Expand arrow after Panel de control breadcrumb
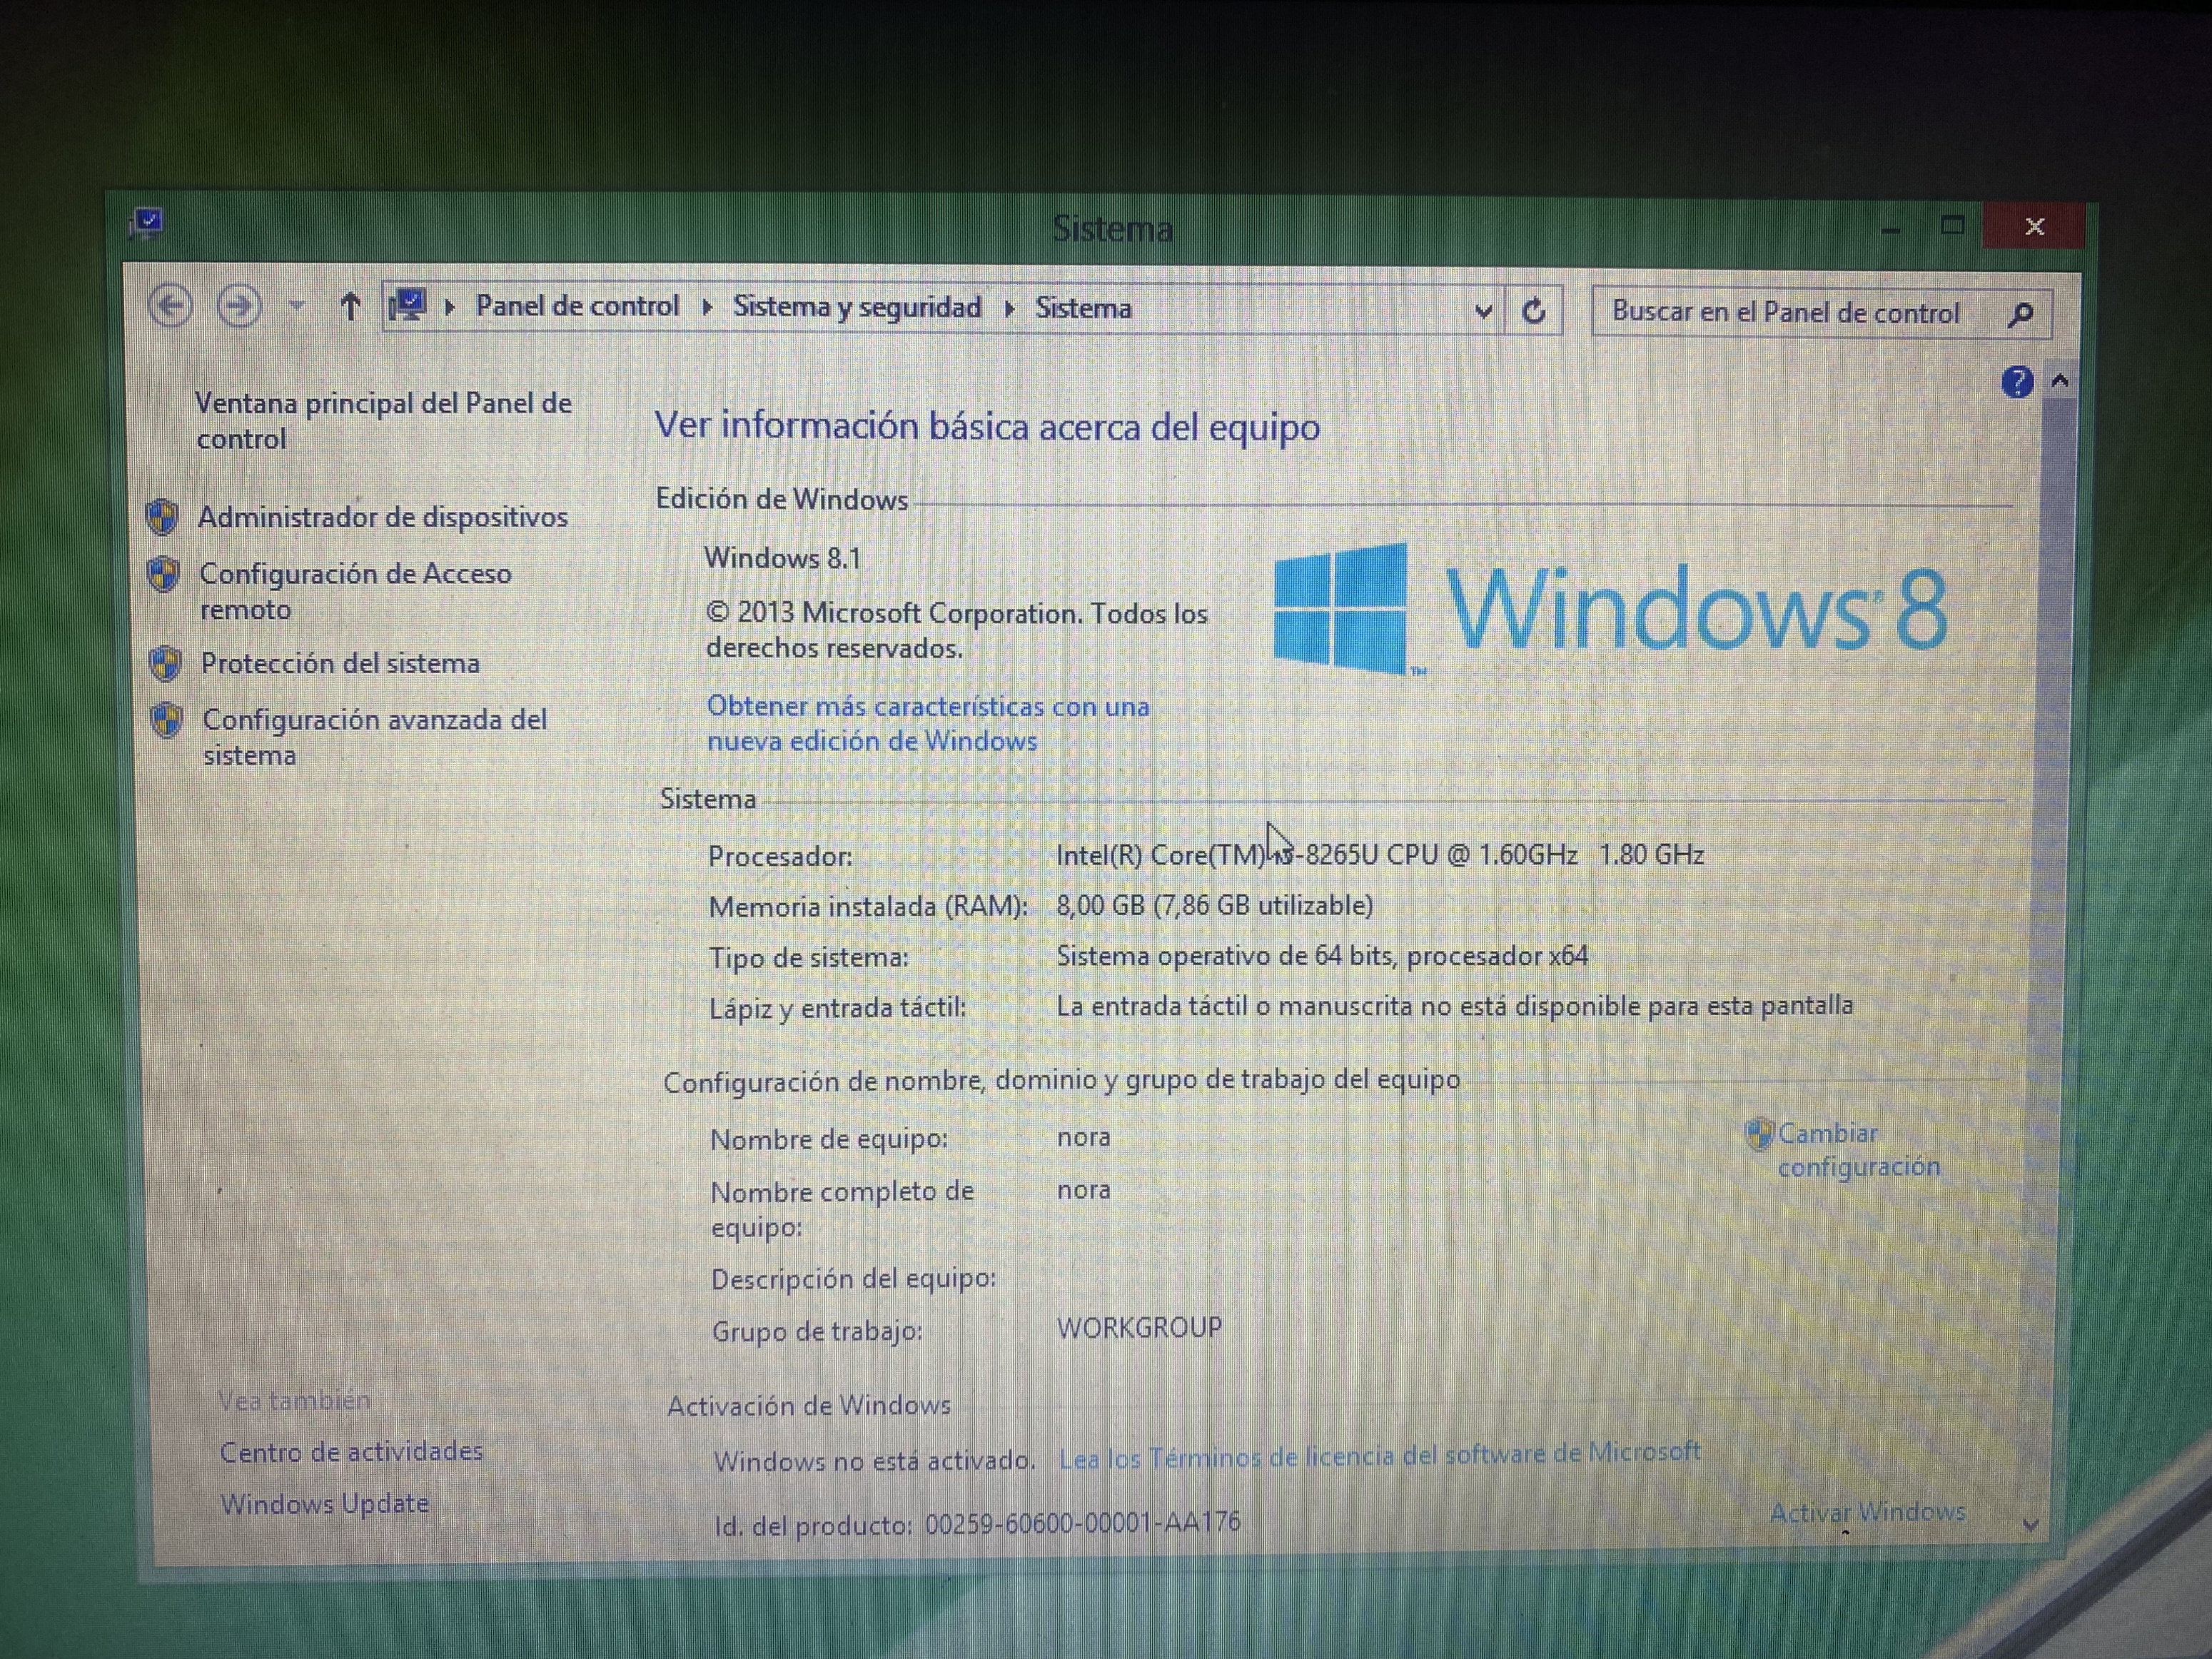The image size is (2212, 1659). (x=707, y=307)
